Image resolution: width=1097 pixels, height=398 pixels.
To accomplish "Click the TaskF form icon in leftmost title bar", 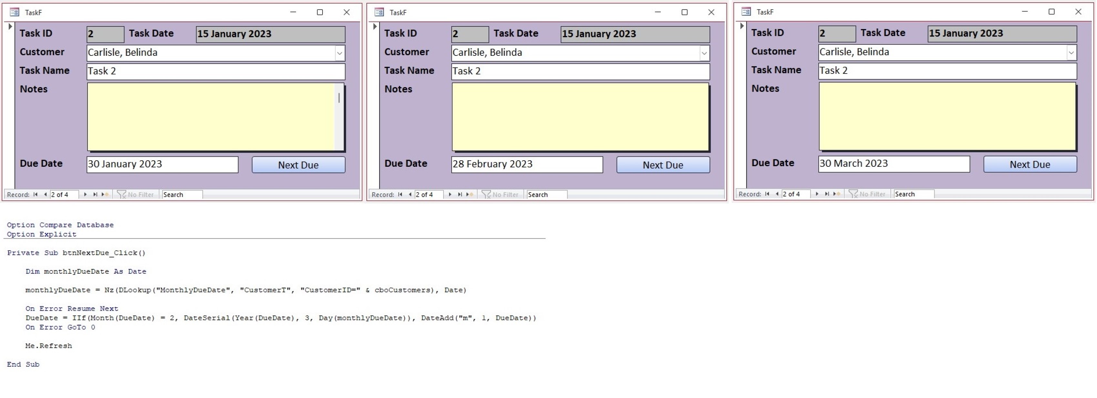I will click(x=14, y=12).
